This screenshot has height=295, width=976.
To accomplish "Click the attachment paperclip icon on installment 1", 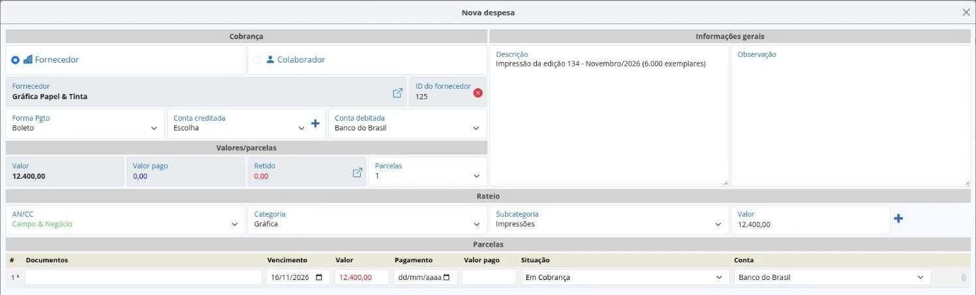I will 963,277.
